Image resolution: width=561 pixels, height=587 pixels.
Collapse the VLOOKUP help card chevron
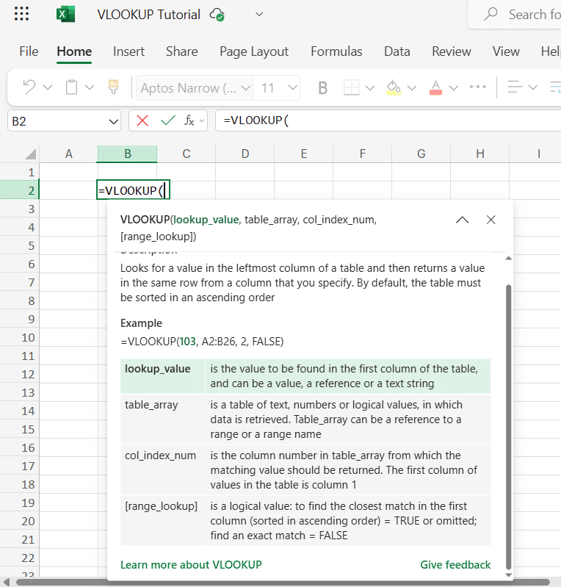462,220
